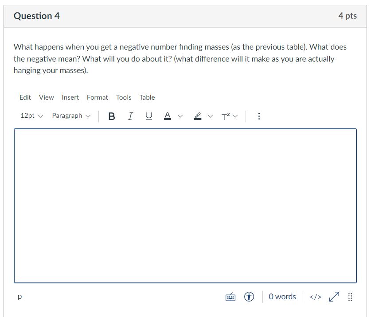Open the Insert menu
This screenshot has height=317, width=375.
[70, 97]
